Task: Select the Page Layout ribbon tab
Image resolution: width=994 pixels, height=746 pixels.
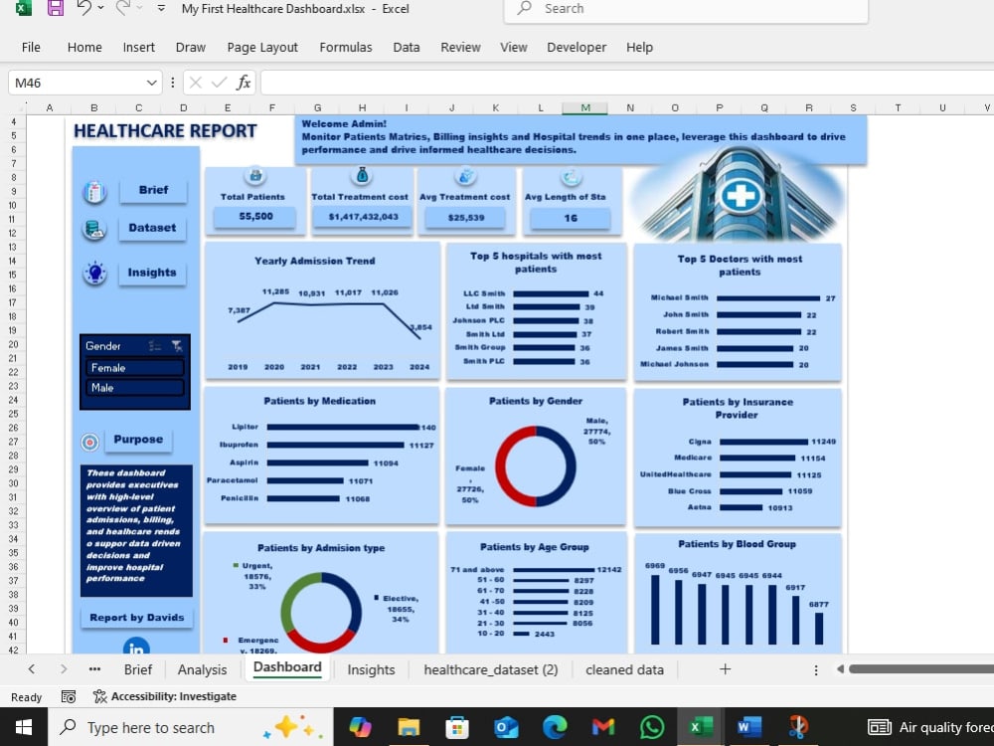Action: [x=262, y=48]
